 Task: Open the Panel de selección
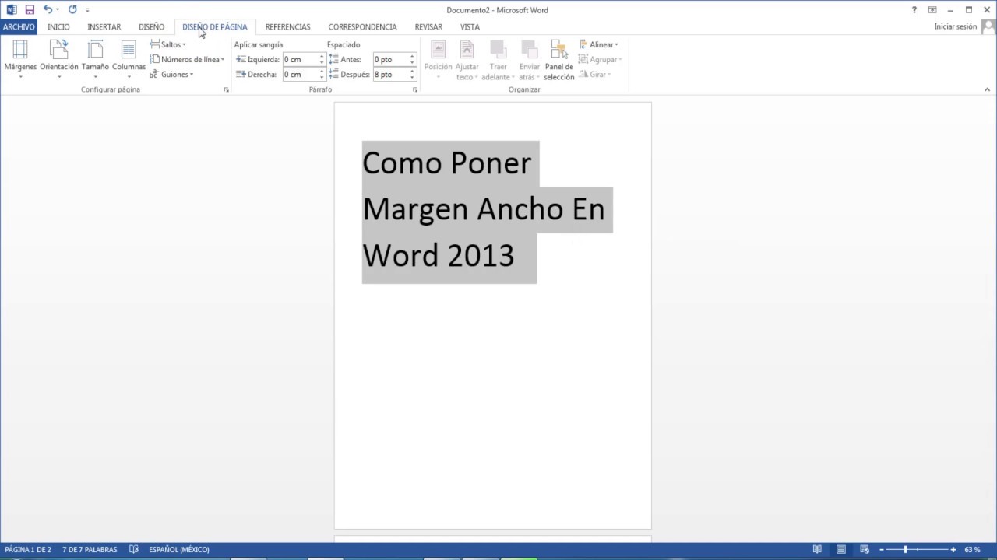tap(559, 59)
